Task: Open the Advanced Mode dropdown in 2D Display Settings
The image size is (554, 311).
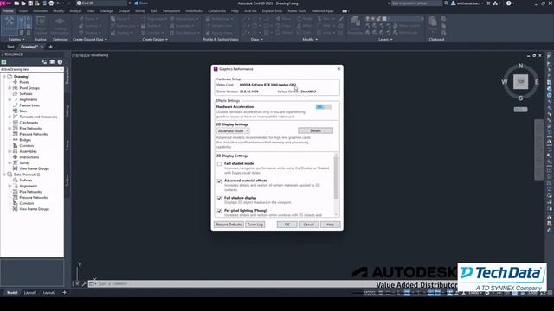Action: click(233, 130)
